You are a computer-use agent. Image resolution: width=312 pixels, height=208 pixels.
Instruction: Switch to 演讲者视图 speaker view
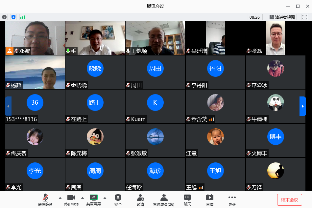[282, 17]
